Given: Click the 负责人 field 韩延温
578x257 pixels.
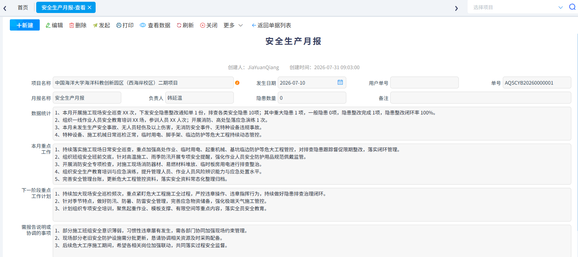Looking at the screenshot, I should (199, 98).
